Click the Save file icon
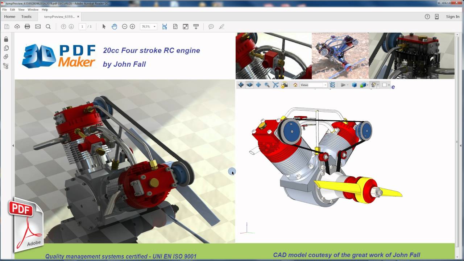 [7, 26]
